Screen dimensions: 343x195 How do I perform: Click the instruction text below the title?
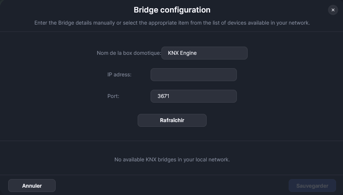[172, 22]
